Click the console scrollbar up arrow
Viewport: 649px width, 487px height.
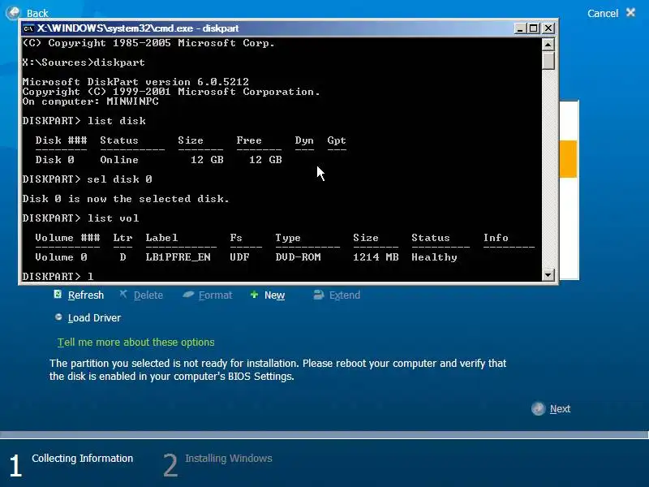pos(548,44)
